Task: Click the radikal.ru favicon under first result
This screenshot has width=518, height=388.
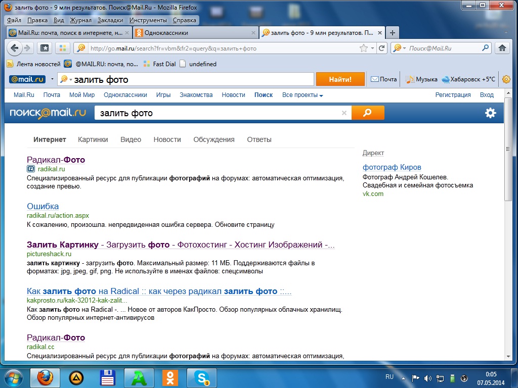Action: [30, 169]
